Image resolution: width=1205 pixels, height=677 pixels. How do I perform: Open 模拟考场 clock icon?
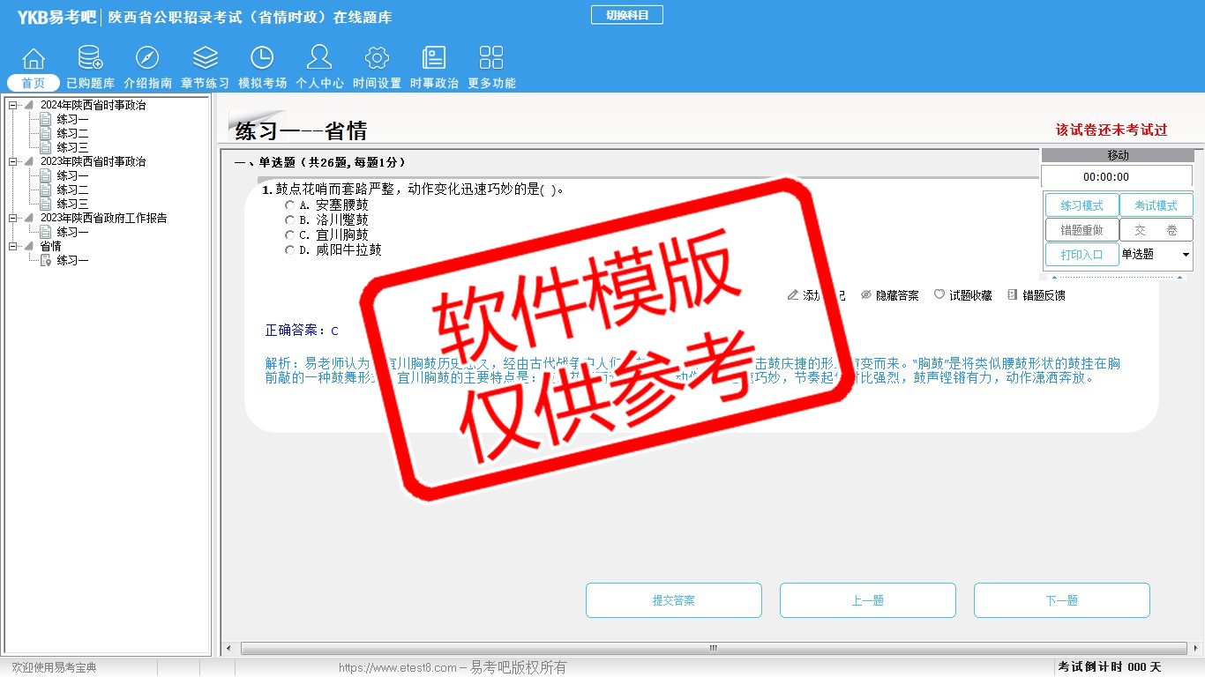coord(262,59)
